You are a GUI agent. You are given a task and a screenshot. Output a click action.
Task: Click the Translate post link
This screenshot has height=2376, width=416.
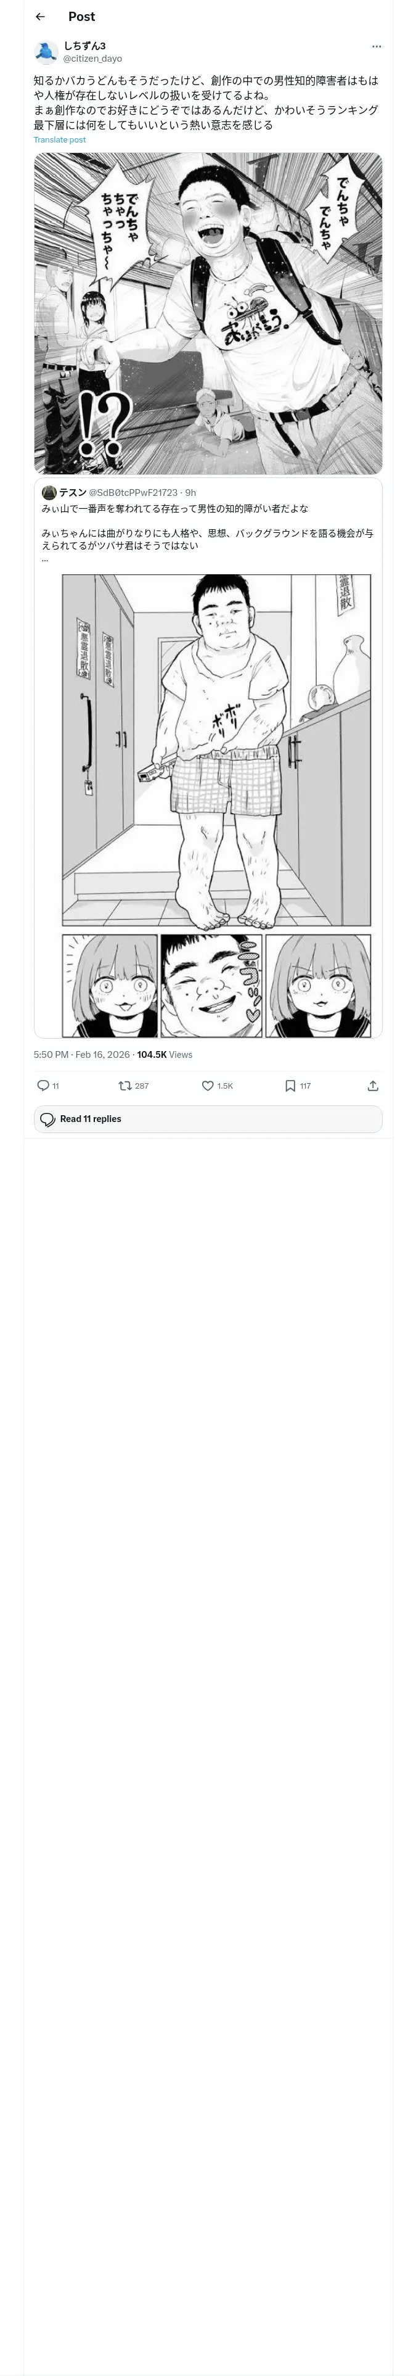click(60, 140)
